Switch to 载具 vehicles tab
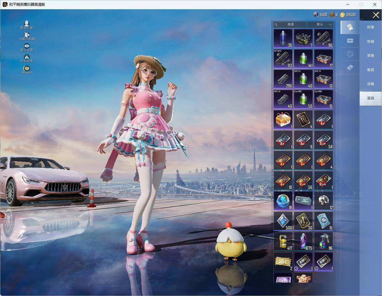The height and width of the screenshot is (296, 382). tap(370, 70)
